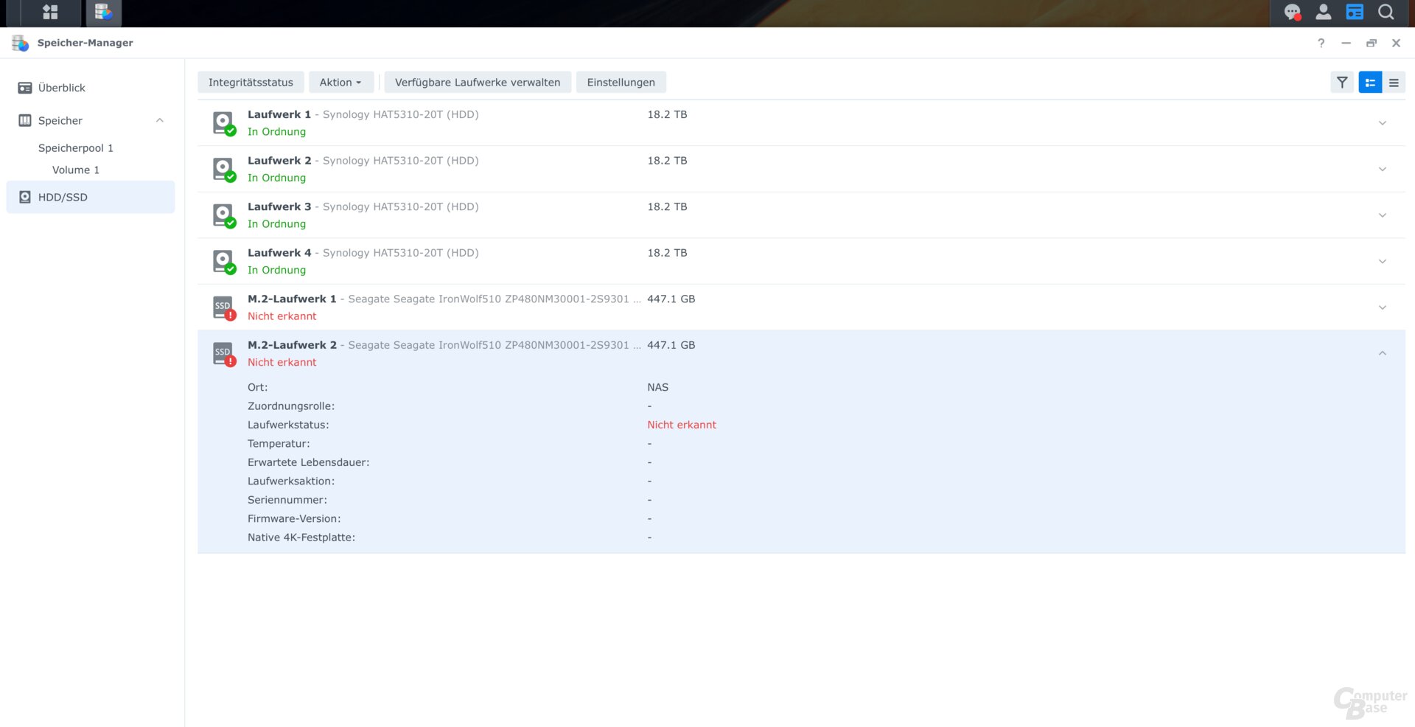Open the DSM main menu grid icon
The image size is (1415, 727).
click(50, 13)
